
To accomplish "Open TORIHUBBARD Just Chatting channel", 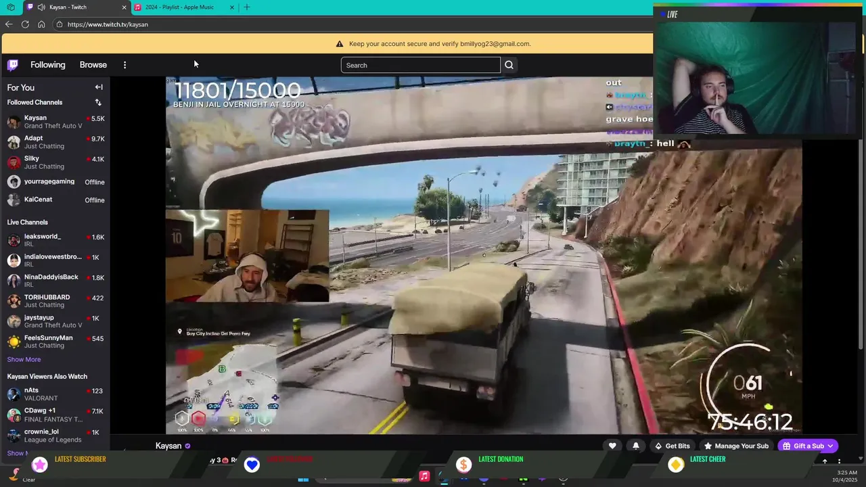I will [x=55, y=301].
